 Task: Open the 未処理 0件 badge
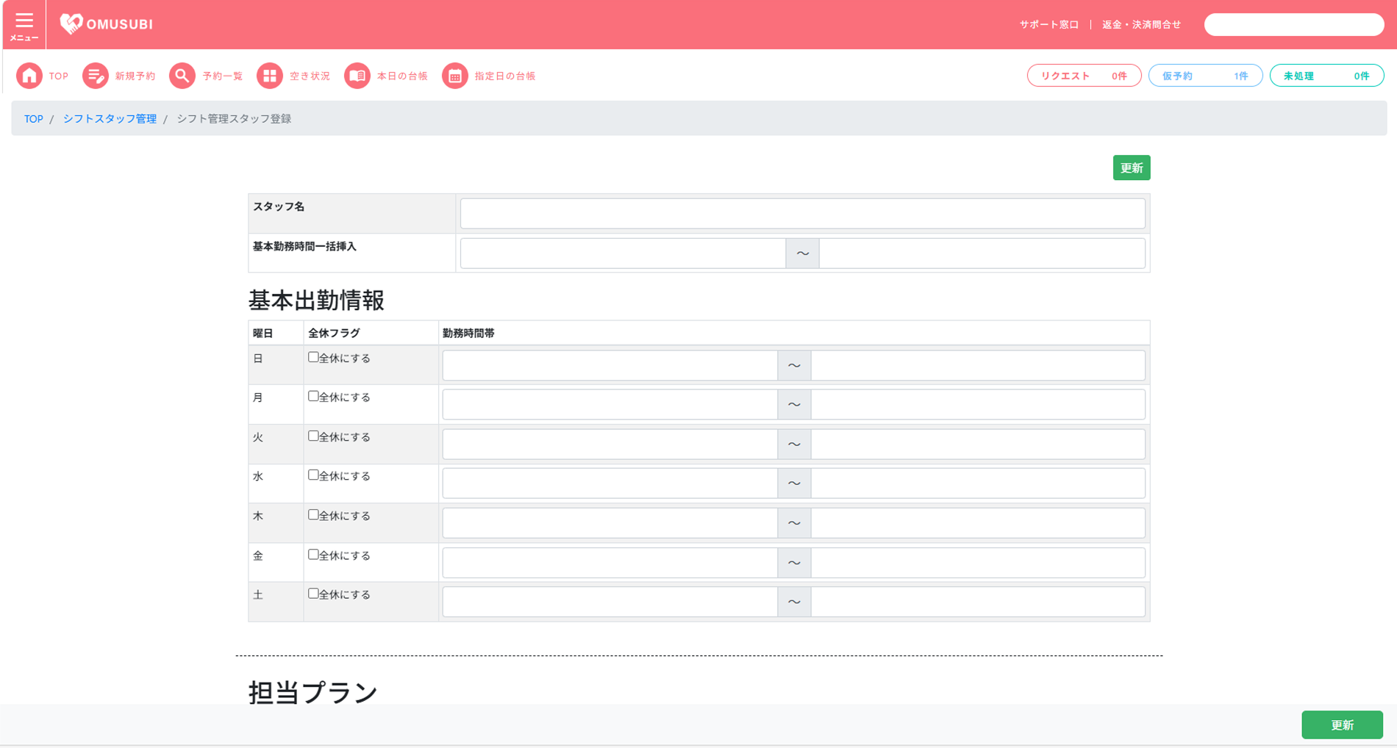tap(1326, 76)
